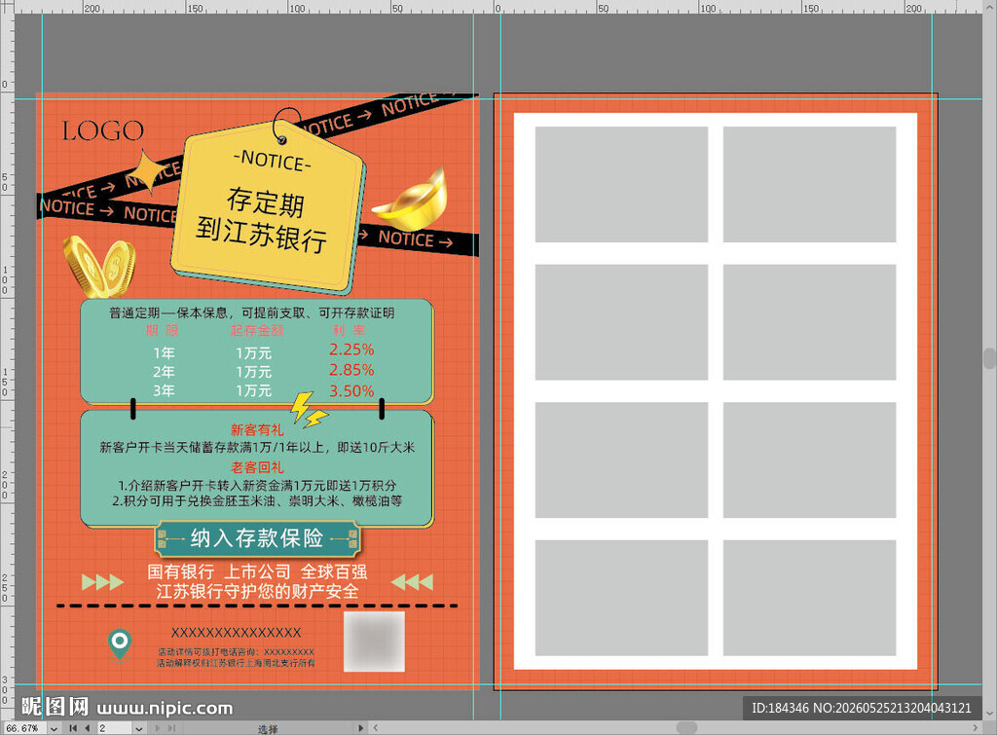Select the top-left gray image placeholder

621,184
